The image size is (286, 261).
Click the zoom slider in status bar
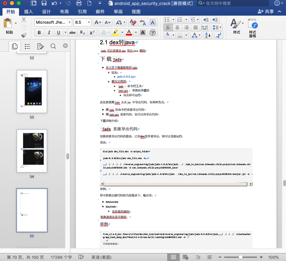pyautogui.click(x=241, y=257)
